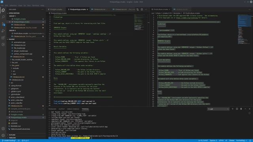Expand the foe_wsi folder
Screen dimensions: 253x142
pyautogui.click(x=15, y=62)
